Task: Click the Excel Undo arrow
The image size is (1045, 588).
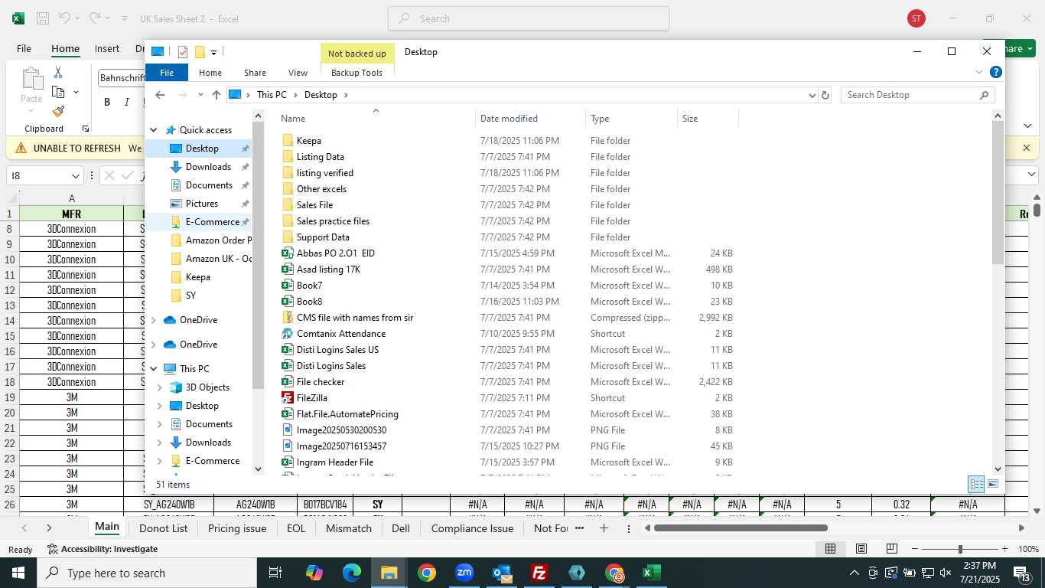Action: click(65, 18)
